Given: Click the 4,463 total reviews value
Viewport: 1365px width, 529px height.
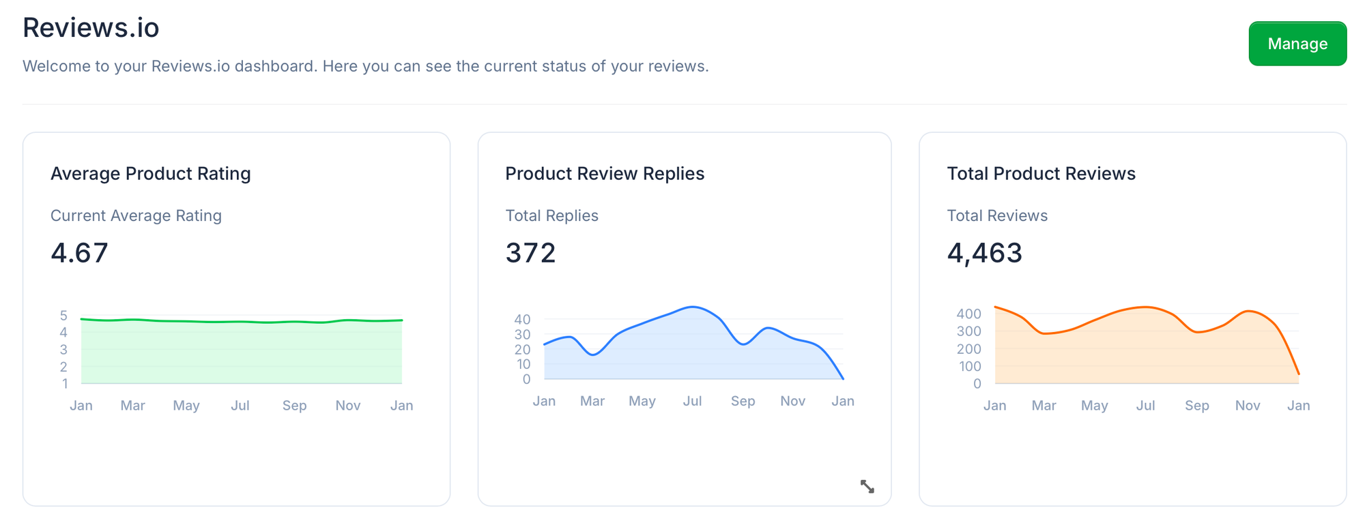Looking at the screenshot, I should (x=984, y=253).
